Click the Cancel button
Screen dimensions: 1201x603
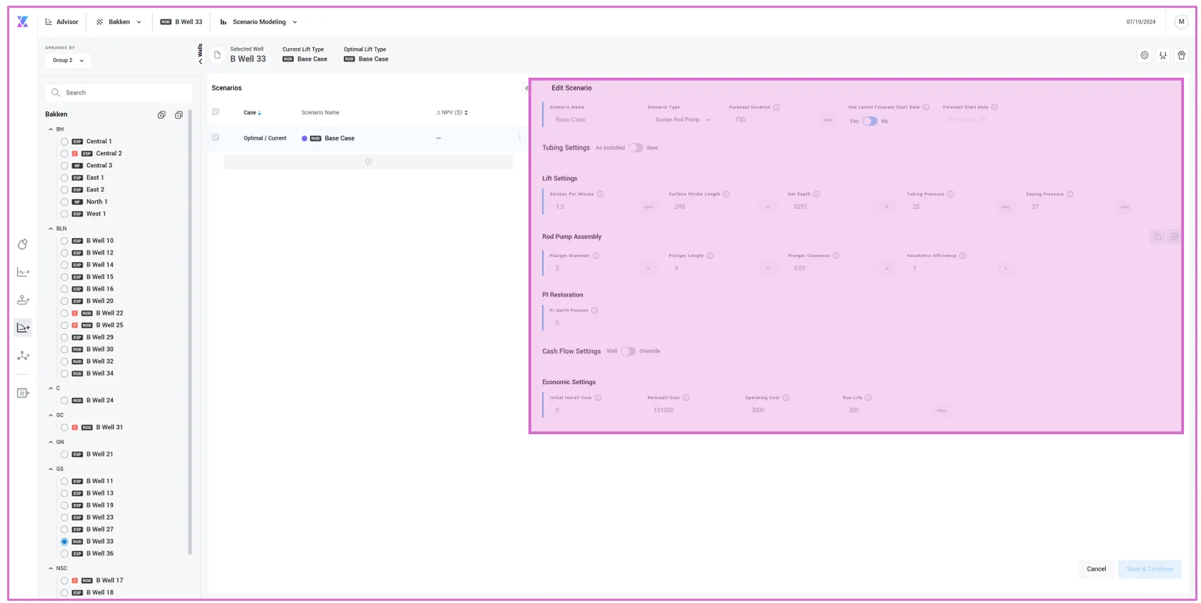click(1096, 569)
